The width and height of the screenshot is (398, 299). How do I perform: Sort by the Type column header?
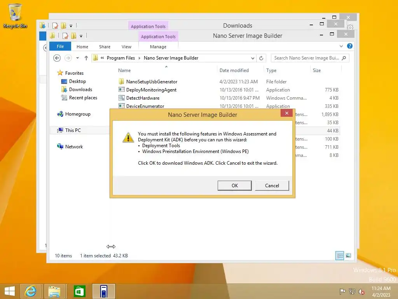tap(271, 70)
